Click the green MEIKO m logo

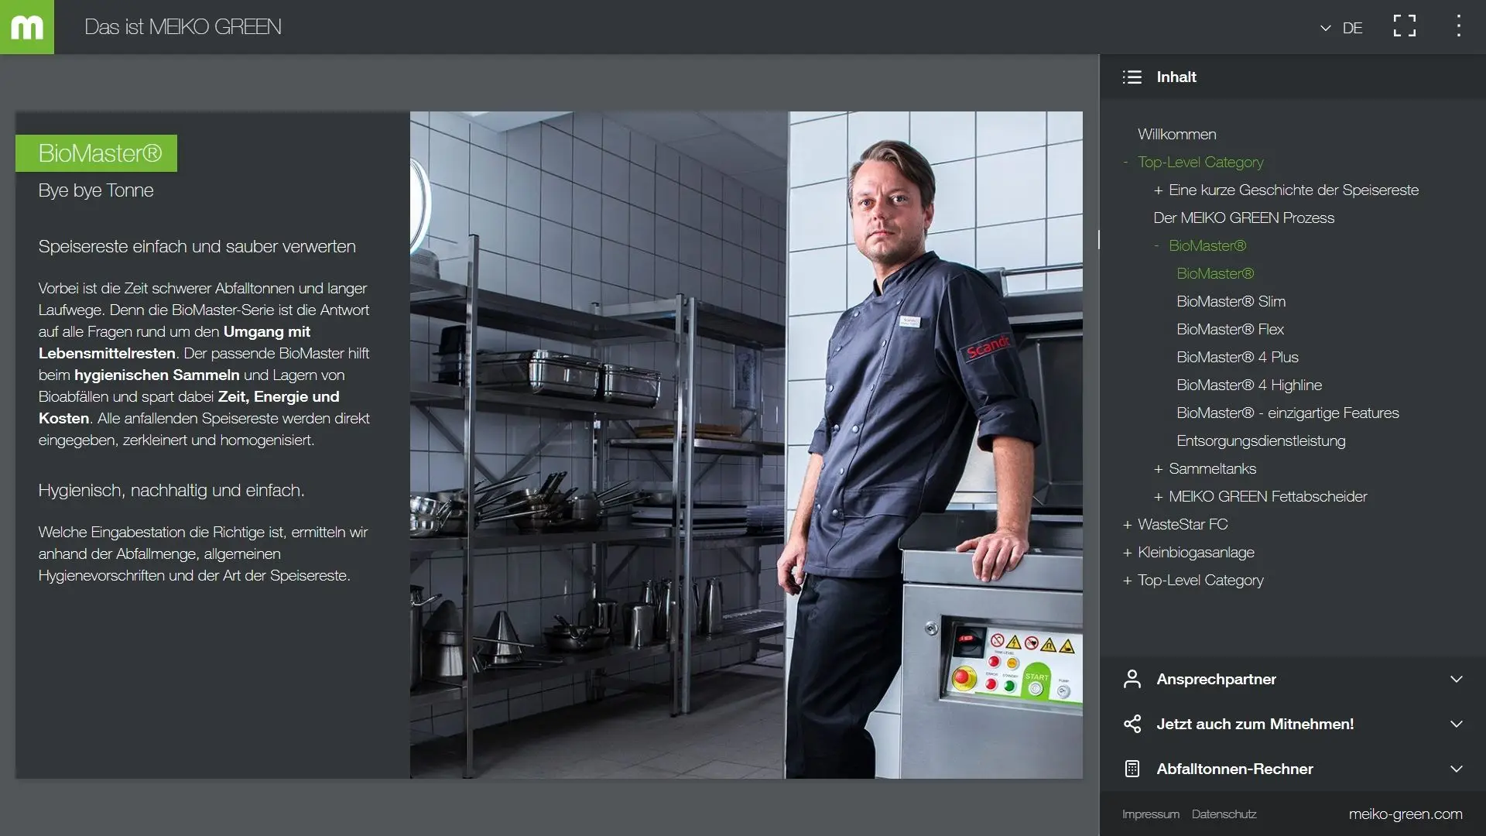pos(27,27)
